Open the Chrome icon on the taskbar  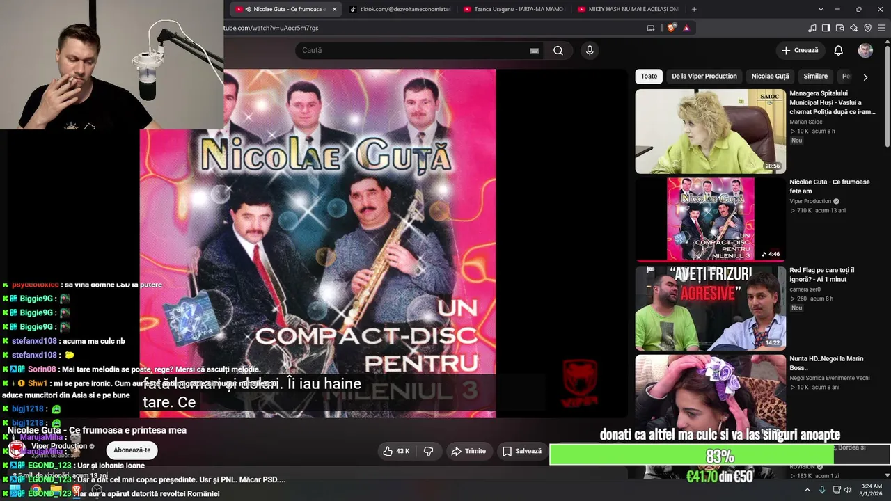click(36, 491)
